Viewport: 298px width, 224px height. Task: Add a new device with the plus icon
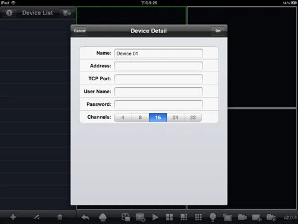(x=13, y=217)
